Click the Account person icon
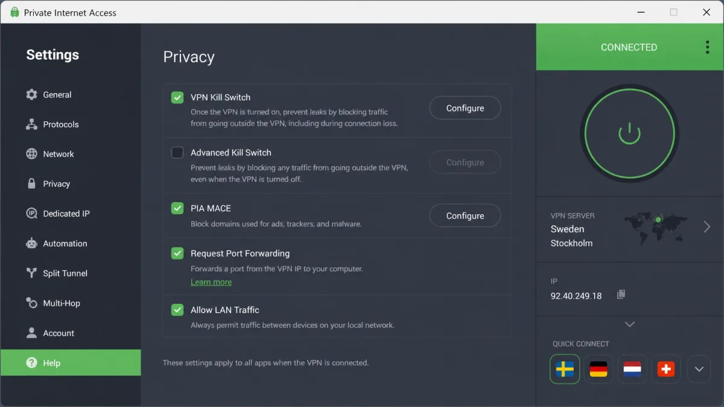 [x=31, y=333]
